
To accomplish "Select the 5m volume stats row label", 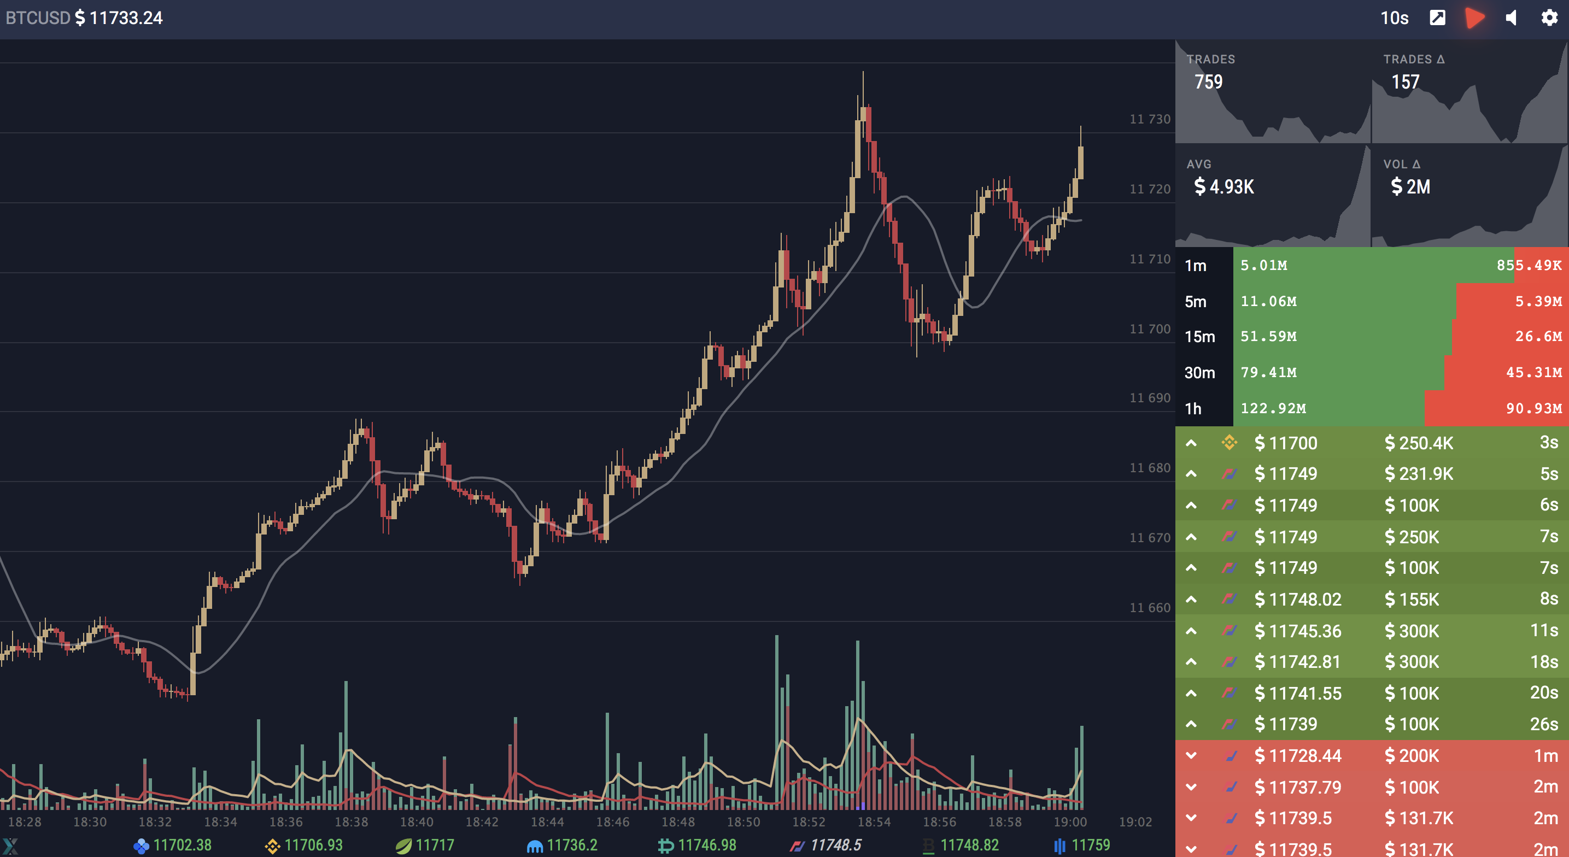I will pos(1196,302).
